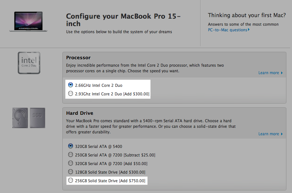Image resolution: width=292 pixels, height=193 pixels.
Task: Click the Configure your MacBook Pro 15-inch title
Action: click(123, 20)
